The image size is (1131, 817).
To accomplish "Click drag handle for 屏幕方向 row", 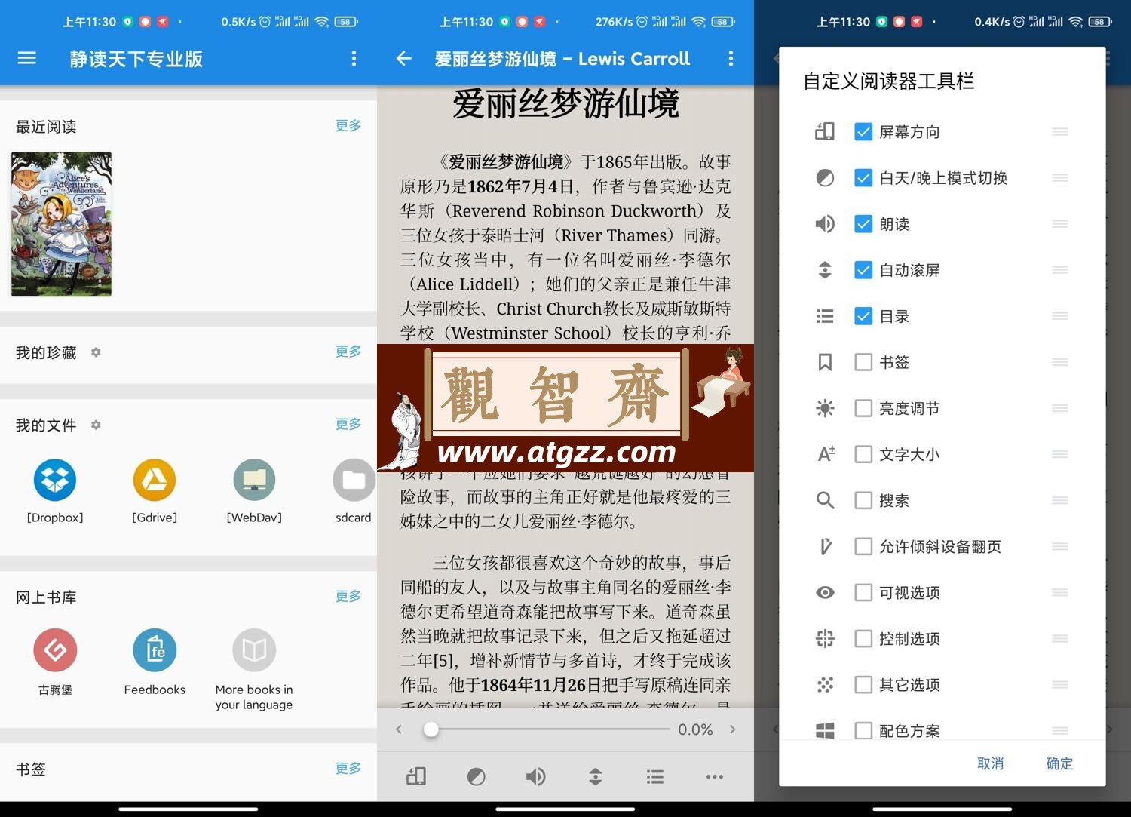I will click(x=1059, y=132).
